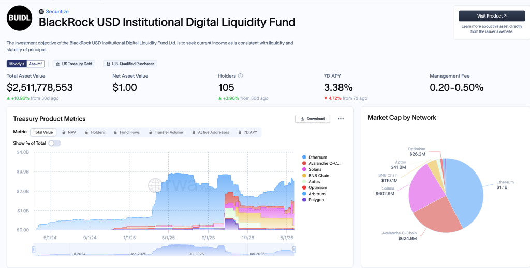This screenshot has width=530, height=268.
Task: Toggle the Avalanche C-Chain legend entry
Action: tap(321, 163)
